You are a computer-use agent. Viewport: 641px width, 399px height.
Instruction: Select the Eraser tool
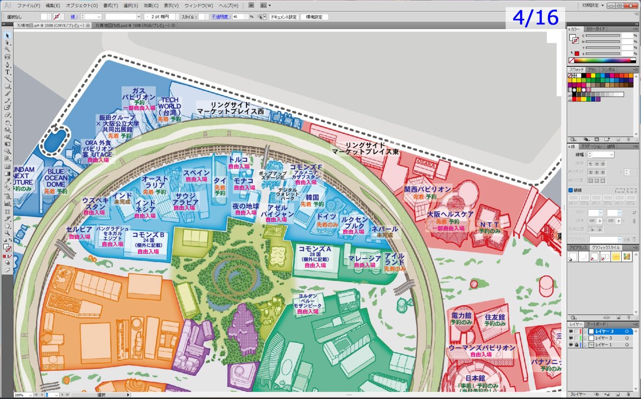pos(7,115)
